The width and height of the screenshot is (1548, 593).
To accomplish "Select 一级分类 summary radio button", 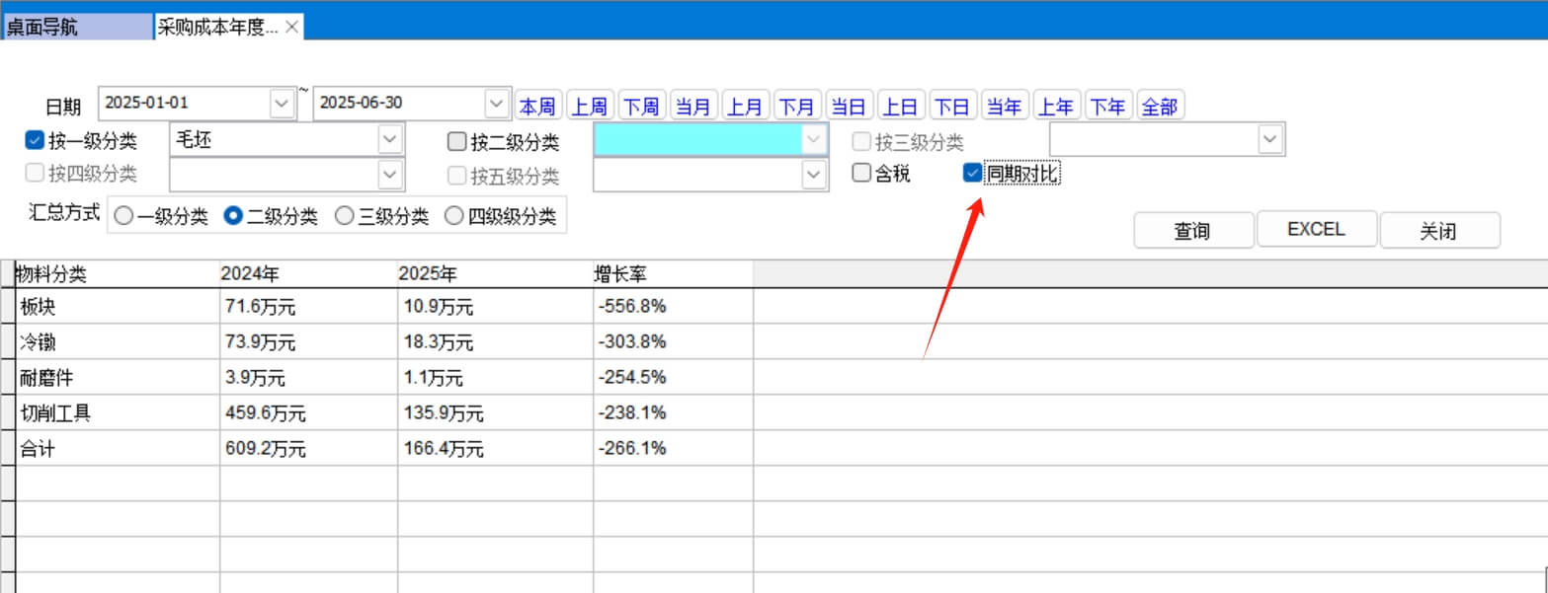I will coord(124,217).
